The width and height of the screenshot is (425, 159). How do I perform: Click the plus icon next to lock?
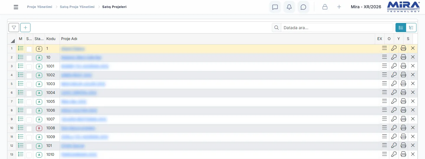click(339, 7)
